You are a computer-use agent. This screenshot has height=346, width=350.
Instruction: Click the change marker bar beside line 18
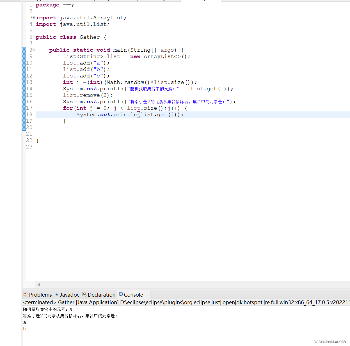point(24,114)
